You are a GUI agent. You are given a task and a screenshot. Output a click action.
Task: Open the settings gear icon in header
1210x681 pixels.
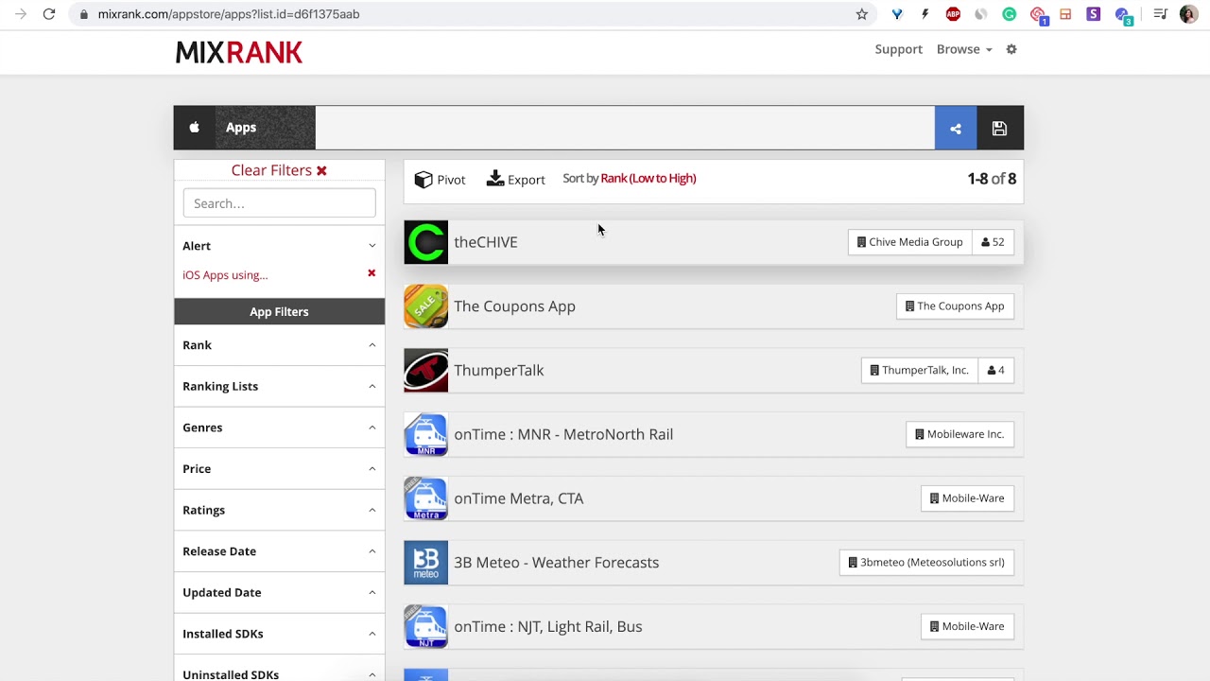[1011, 49]
